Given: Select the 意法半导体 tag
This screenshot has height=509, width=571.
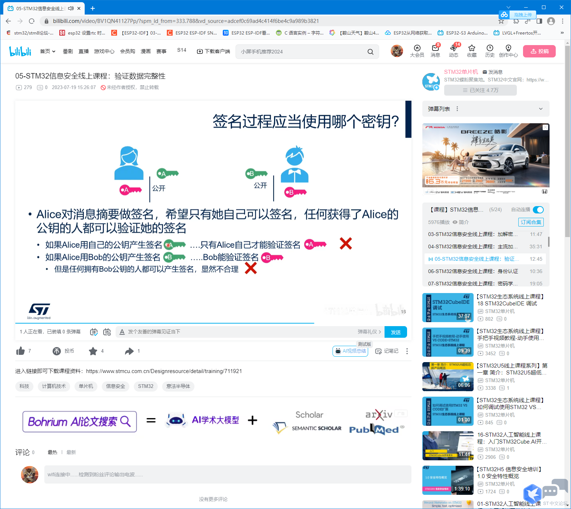Looking at the screenshot, I should pyautogui.click(x=178, y=386).
